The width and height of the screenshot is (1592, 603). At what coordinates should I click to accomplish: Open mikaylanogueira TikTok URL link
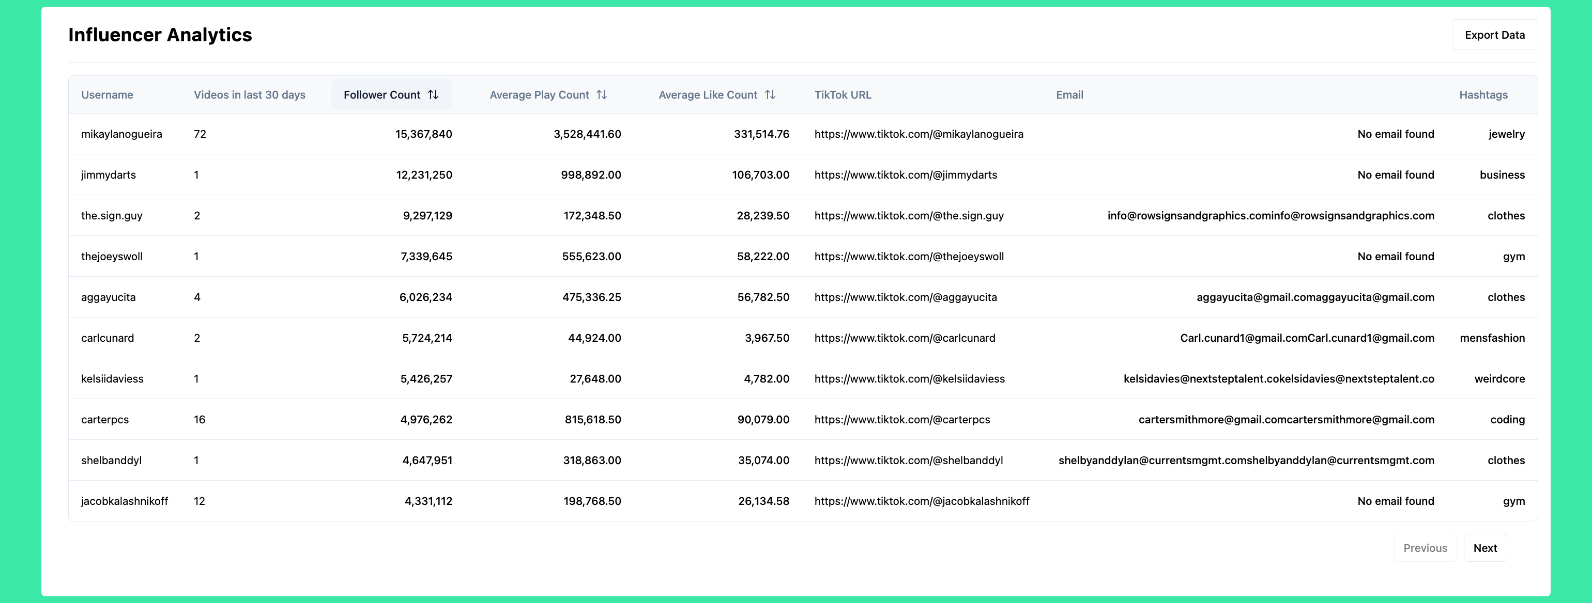919,134
